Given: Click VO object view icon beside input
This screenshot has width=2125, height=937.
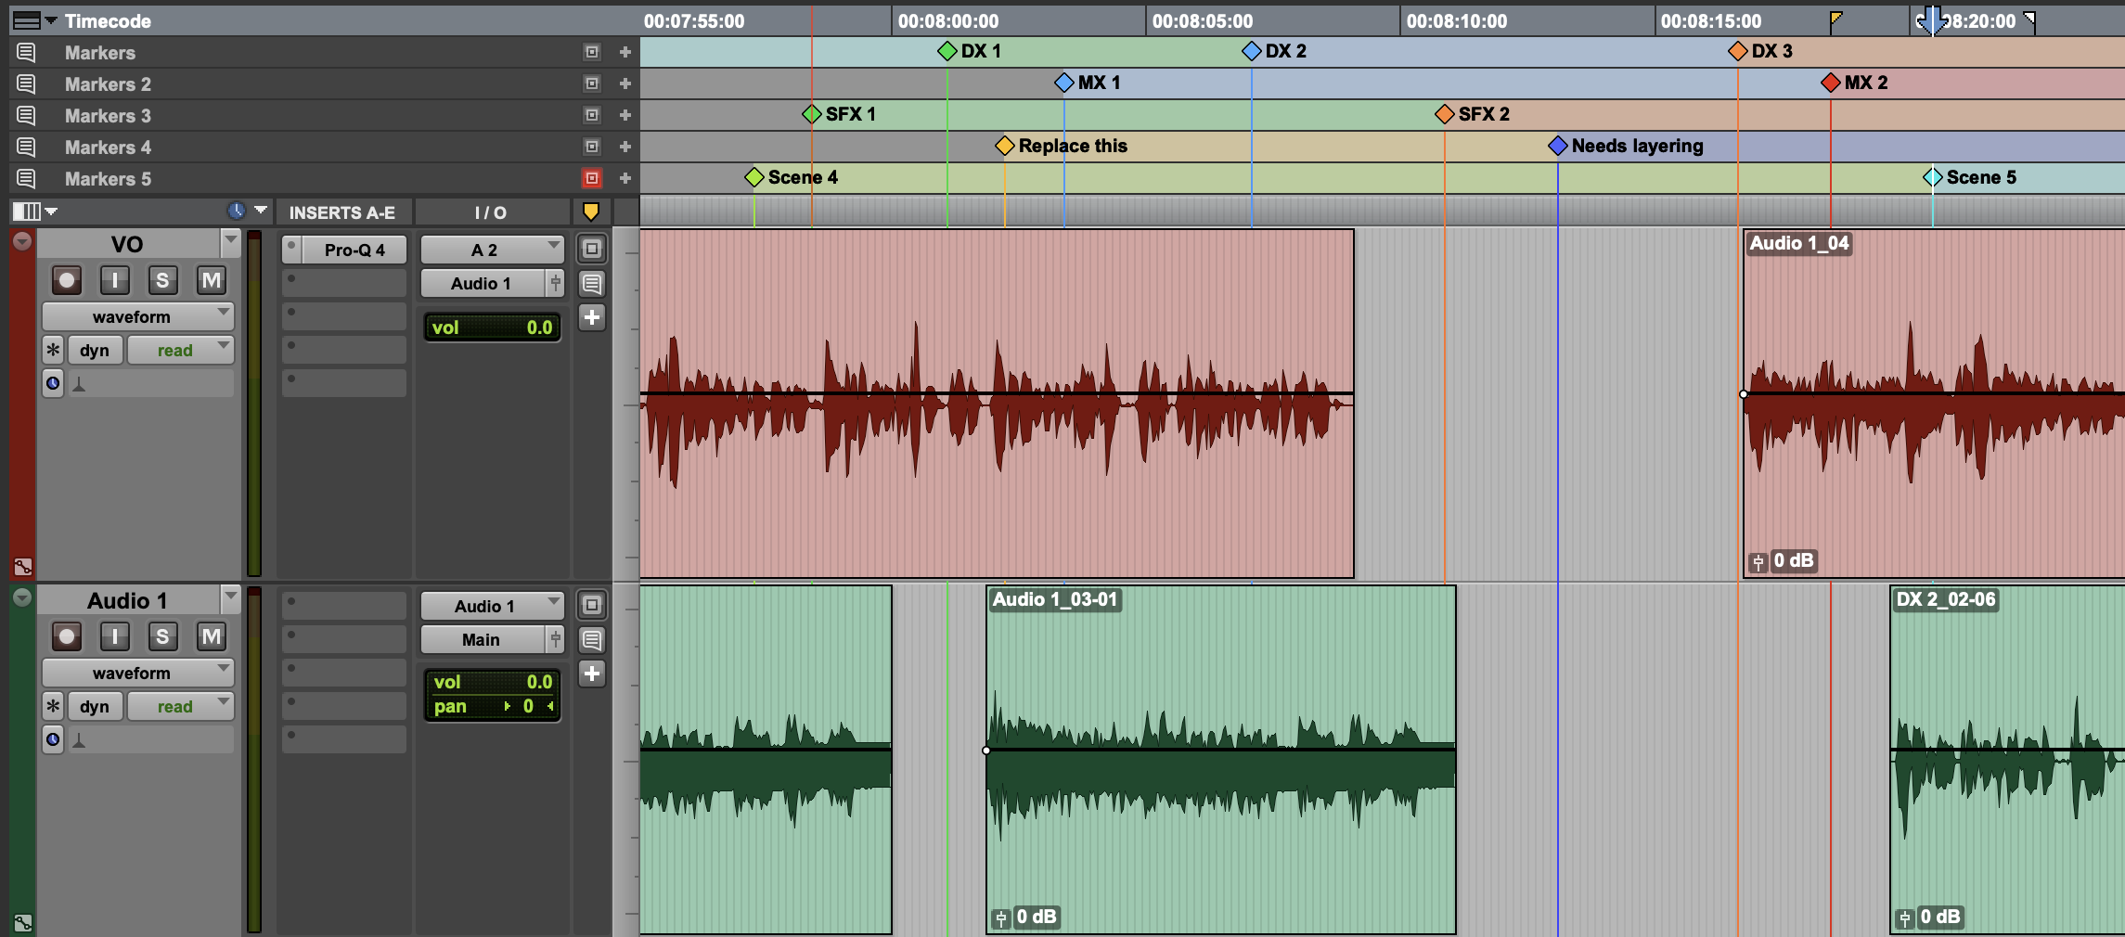Looking at the screenshot, I should [592, 249].
